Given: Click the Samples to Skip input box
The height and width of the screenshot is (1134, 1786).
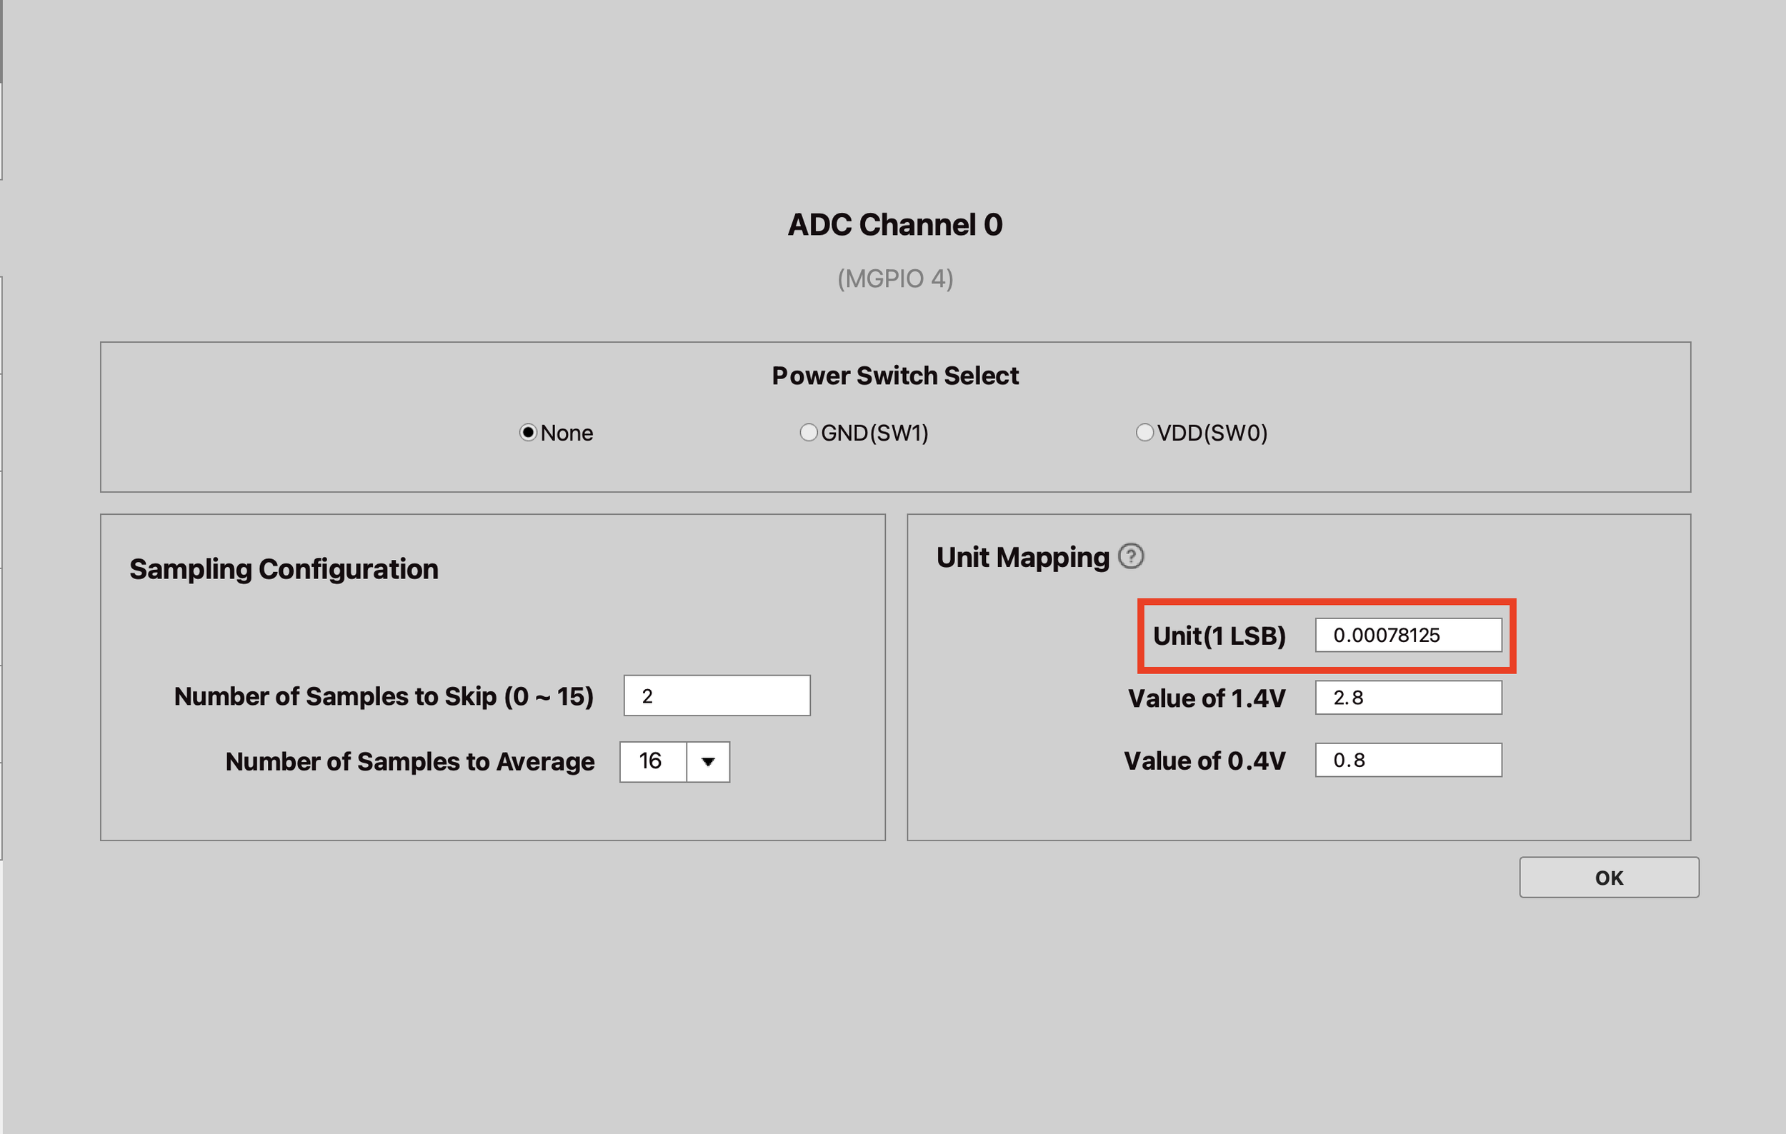Looking at the screenshot, I should (x=717, y=696).
